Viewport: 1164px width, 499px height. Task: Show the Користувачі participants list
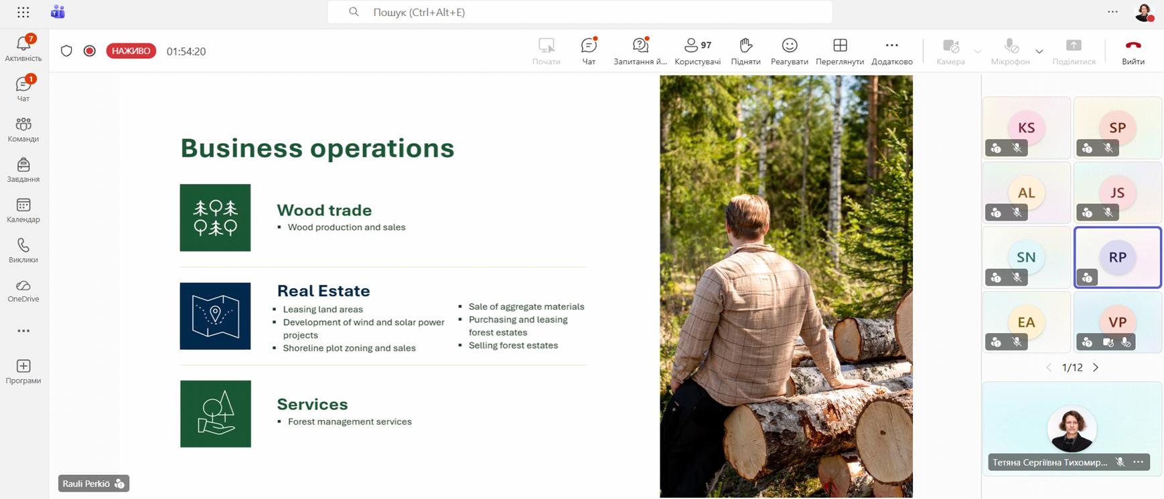[x=697, y=50]
